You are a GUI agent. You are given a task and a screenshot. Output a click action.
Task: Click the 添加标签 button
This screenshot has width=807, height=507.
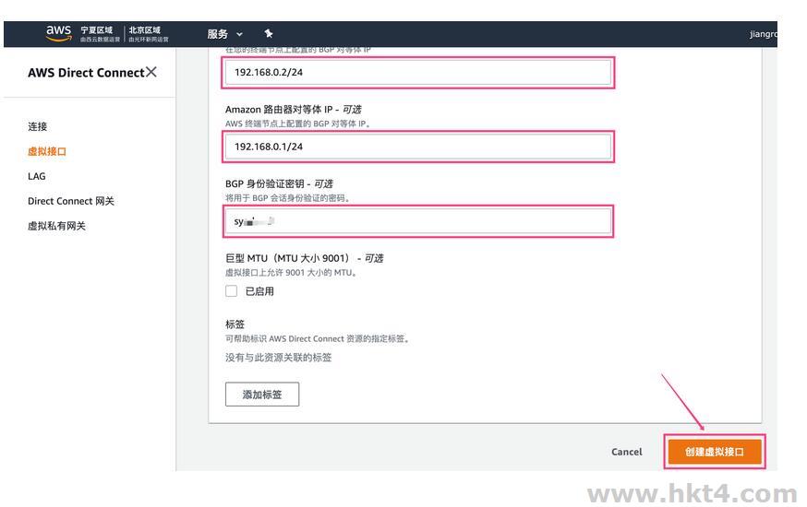coord(262,395)
